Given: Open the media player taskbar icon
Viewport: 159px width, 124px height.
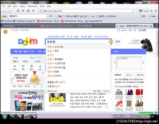Looking at the screenshot, I should coord(20,116).
